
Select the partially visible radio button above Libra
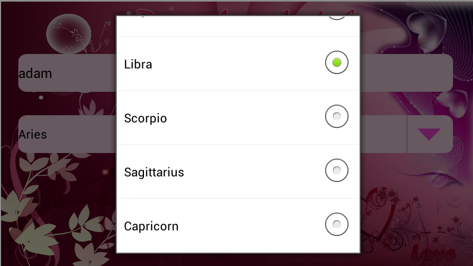tap(337, 18)
